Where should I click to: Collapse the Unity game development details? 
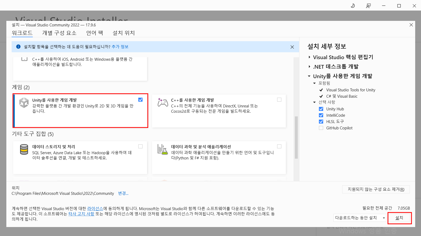(x=309, y=76)
